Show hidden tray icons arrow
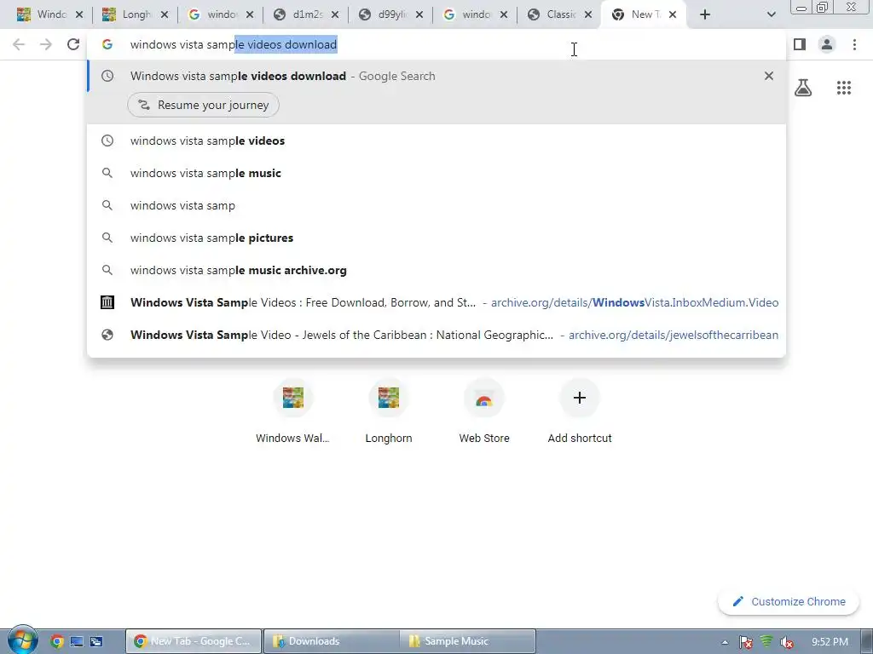 tap(725, 642)
